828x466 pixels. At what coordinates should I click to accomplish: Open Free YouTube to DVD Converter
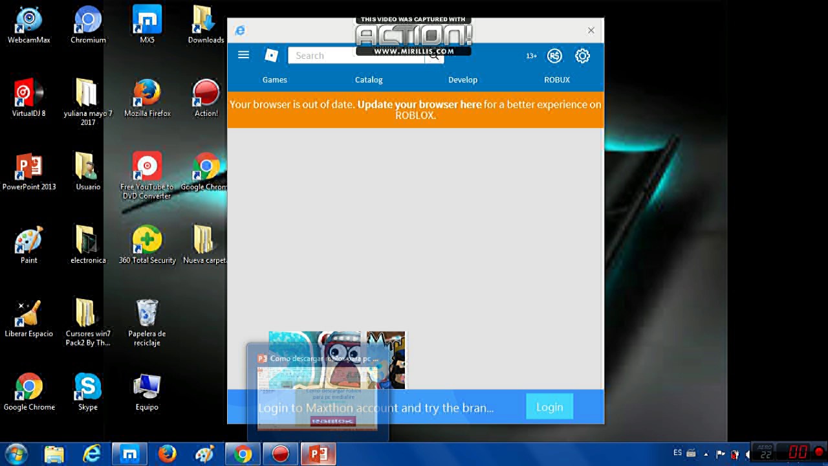147,176
